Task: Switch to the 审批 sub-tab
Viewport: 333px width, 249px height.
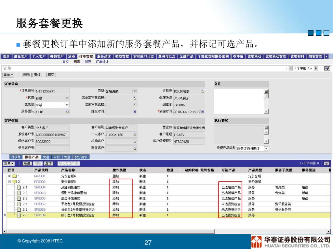Action: pos(57,157)
